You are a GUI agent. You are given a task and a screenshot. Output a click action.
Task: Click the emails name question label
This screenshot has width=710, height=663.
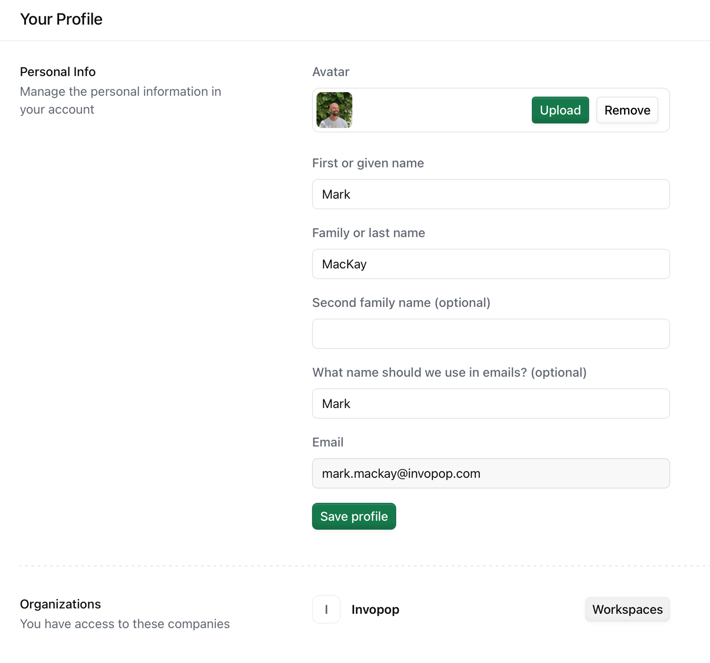click(449, 372)
